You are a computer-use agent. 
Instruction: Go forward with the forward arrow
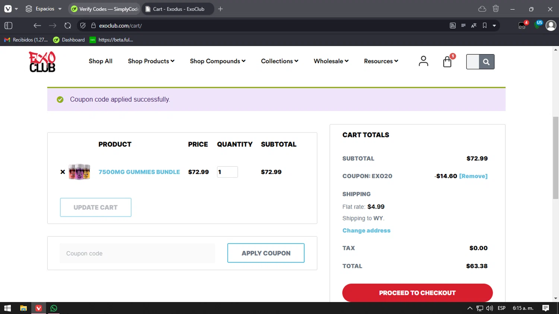coord(53,26)
